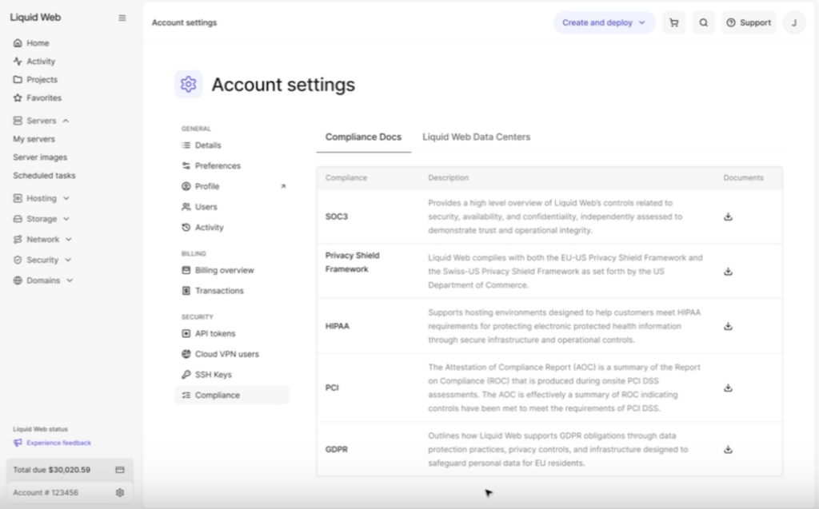This screenshot has height=509, width=819.
Task: Collapse sidebar with hamburger menu icon
Action: point(122,18)
